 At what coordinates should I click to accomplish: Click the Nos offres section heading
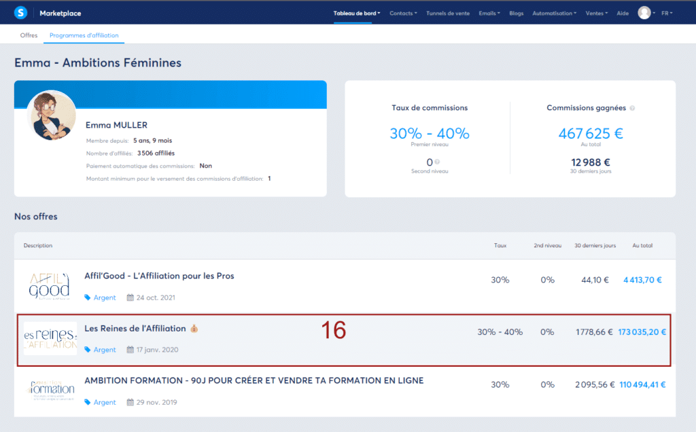click(36, 217)
